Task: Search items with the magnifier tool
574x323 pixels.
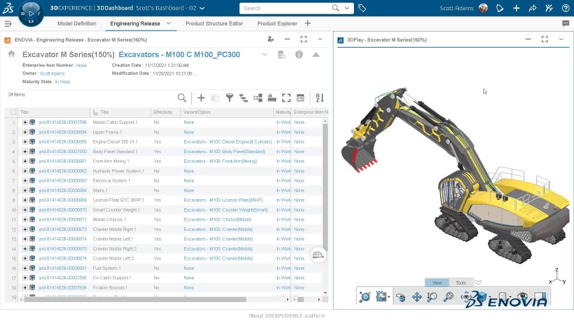Action: coord(182,97)
